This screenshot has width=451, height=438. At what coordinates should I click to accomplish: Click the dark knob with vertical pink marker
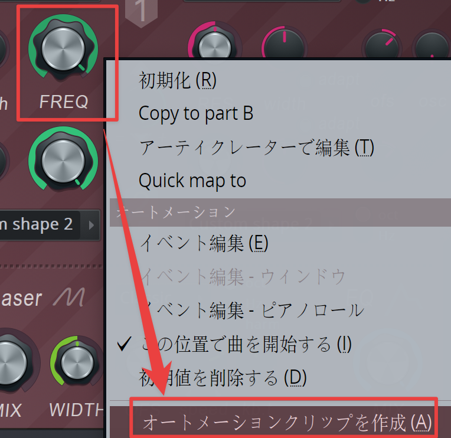tap(284, 43)
